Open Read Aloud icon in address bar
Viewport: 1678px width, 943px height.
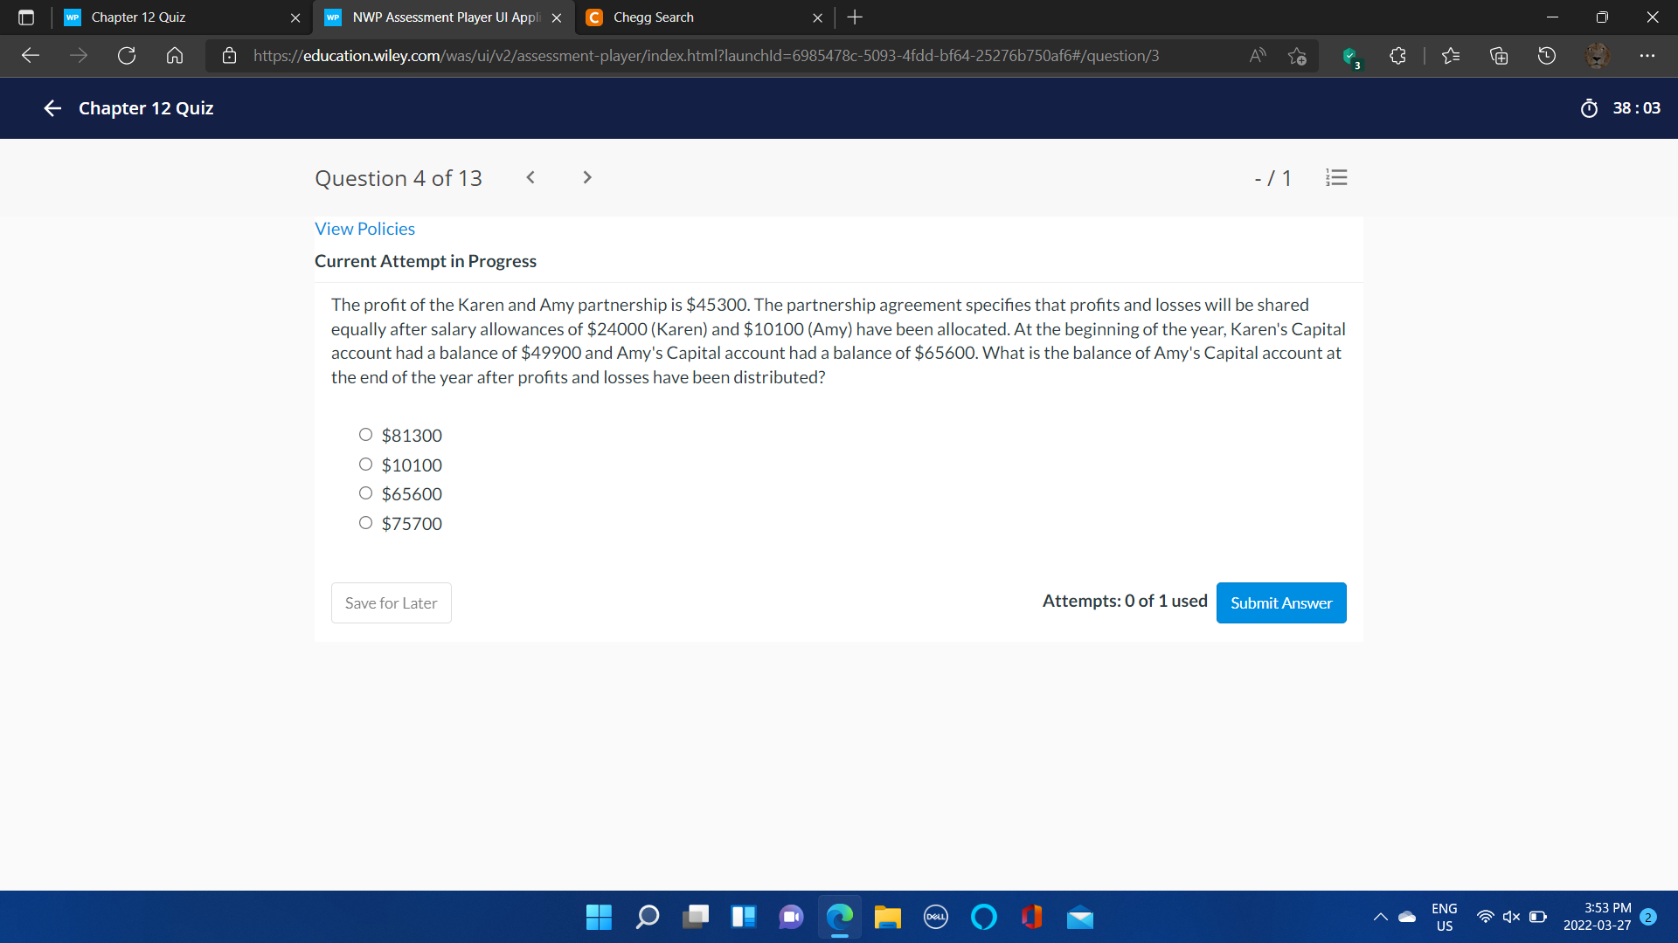click(1258, 56)
